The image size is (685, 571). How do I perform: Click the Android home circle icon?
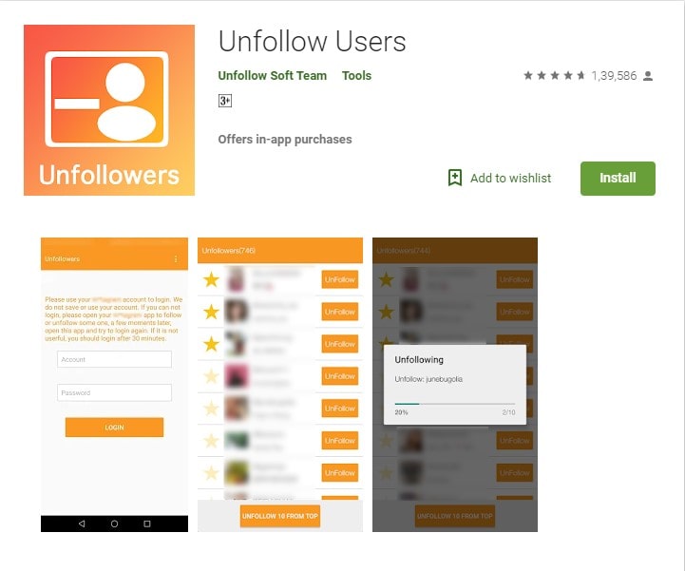point(114,523)
